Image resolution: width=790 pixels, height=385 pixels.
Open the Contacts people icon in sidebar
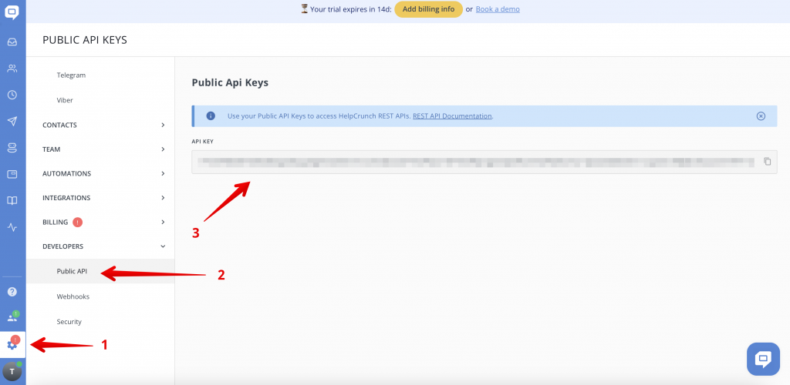click(x=12, y=69)
